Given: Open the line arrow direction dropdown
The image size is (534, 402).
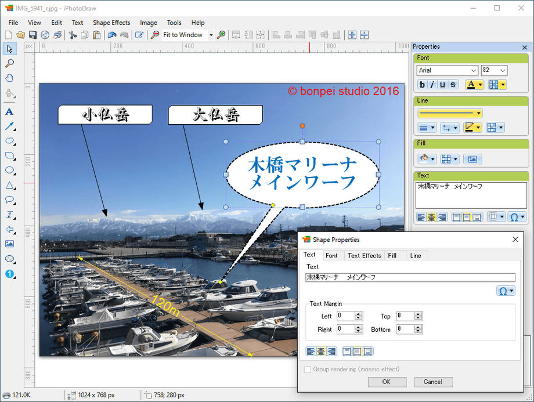Looking at the screenshot, I should (x=450, y=128).
